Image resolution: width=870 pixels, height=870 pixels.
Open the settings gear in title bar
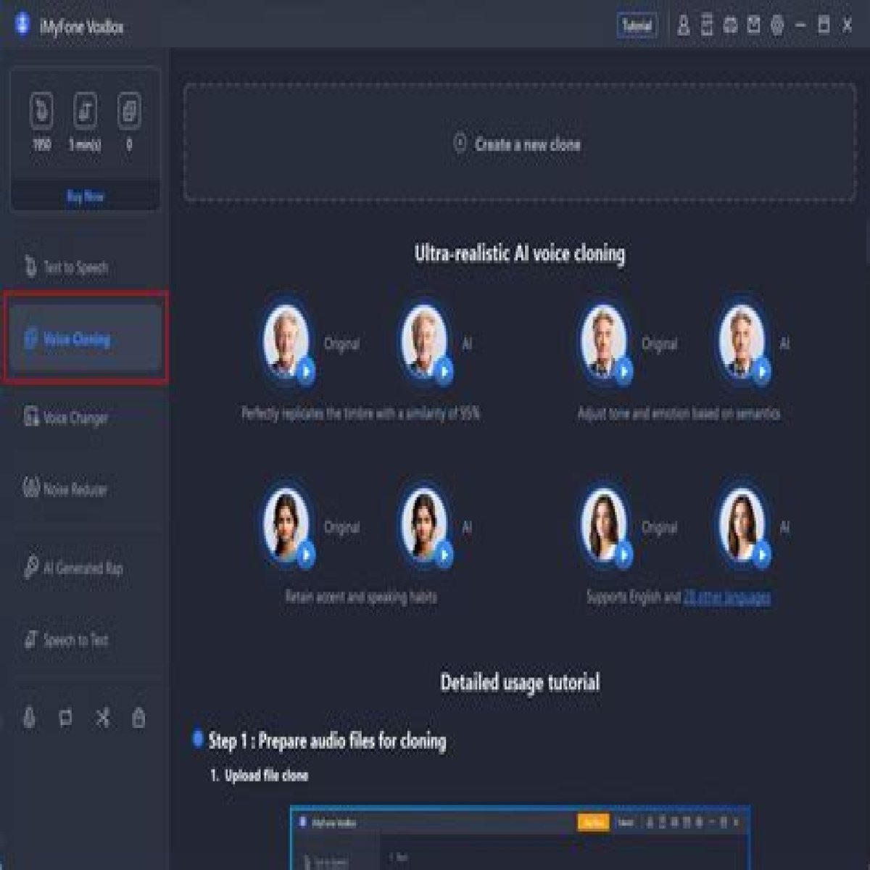coord(777,26)
